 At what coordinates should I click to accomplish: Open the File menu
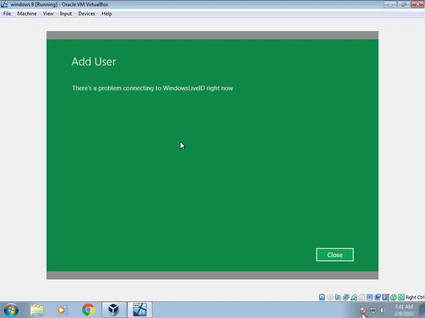[7, 14]
